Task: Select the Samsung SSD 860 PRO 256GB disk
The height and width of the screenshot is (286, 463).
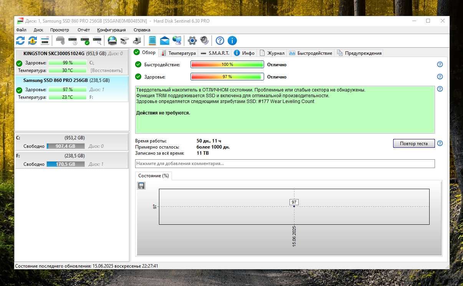Action: [x=71, y=89]
